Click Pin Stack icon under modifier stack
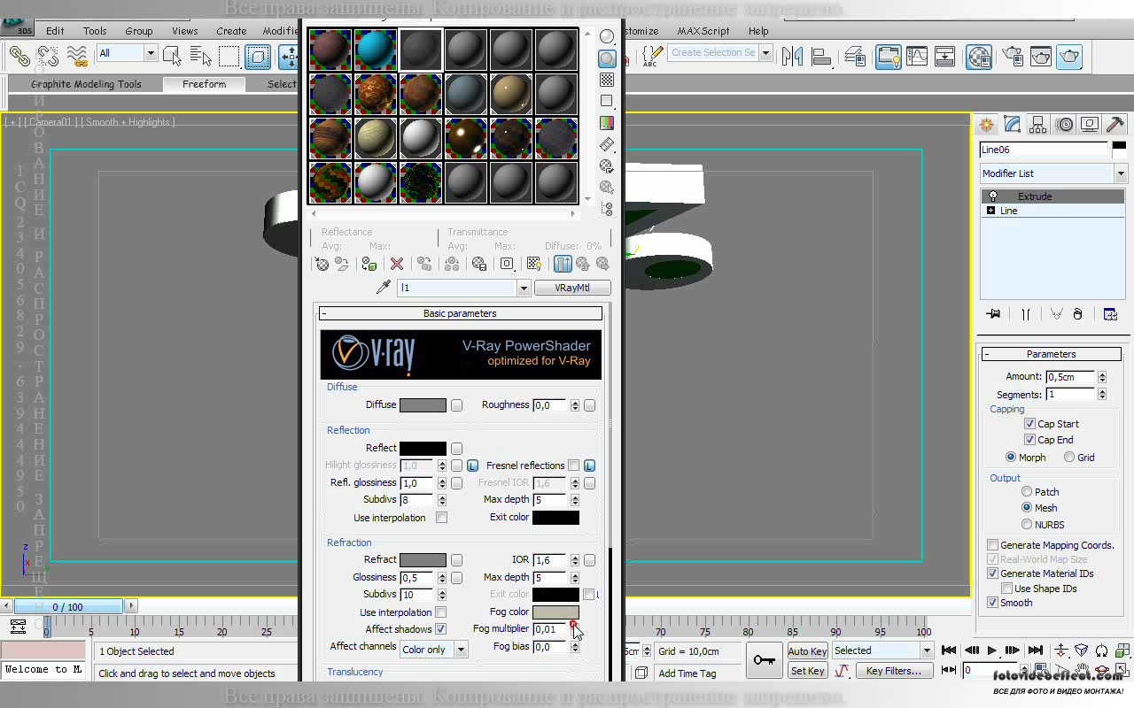 pos(993,314)
